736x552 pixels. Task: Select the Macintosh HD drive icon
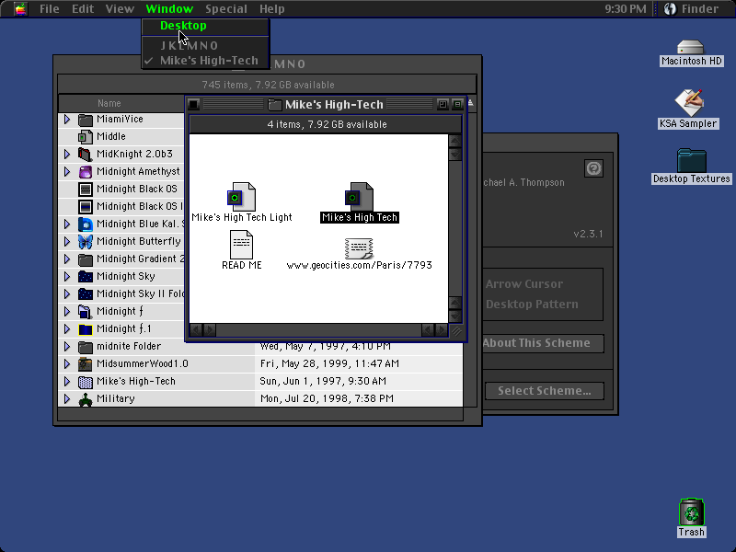click(x=691, y=47)
